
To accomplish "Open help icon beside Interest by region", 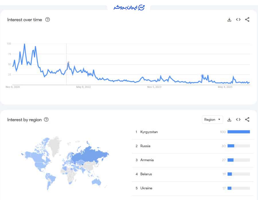I will click(x=46, y=120).
